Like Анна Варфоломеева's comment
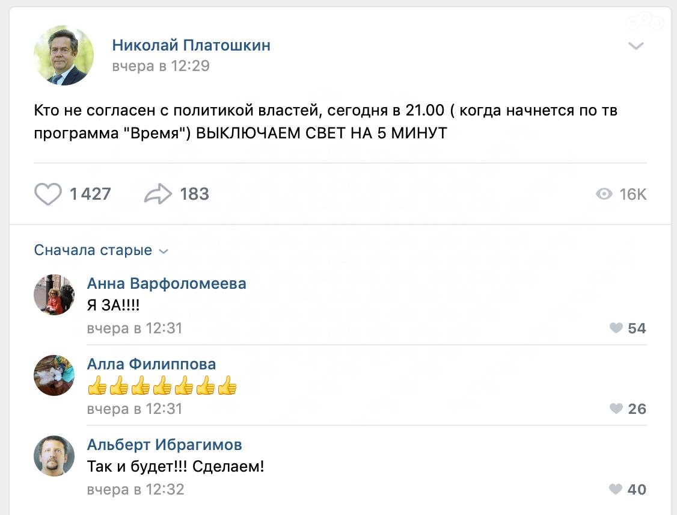Screen dimensions: 677x515 click(x=616, y=328)
